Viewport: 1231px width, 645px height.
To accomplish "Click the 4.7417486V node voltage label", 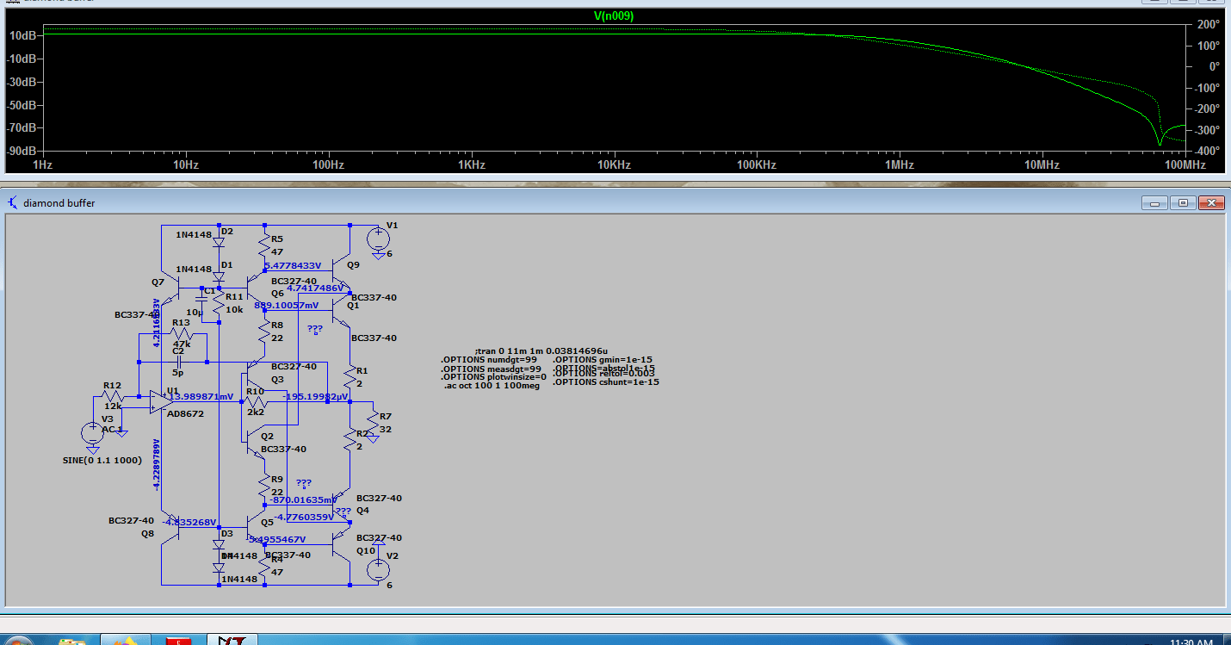I will (x=315, y=288).
